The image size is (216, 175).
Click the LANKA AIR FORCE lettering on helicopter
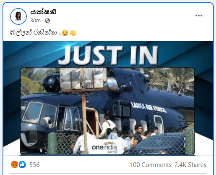point(148,107)
